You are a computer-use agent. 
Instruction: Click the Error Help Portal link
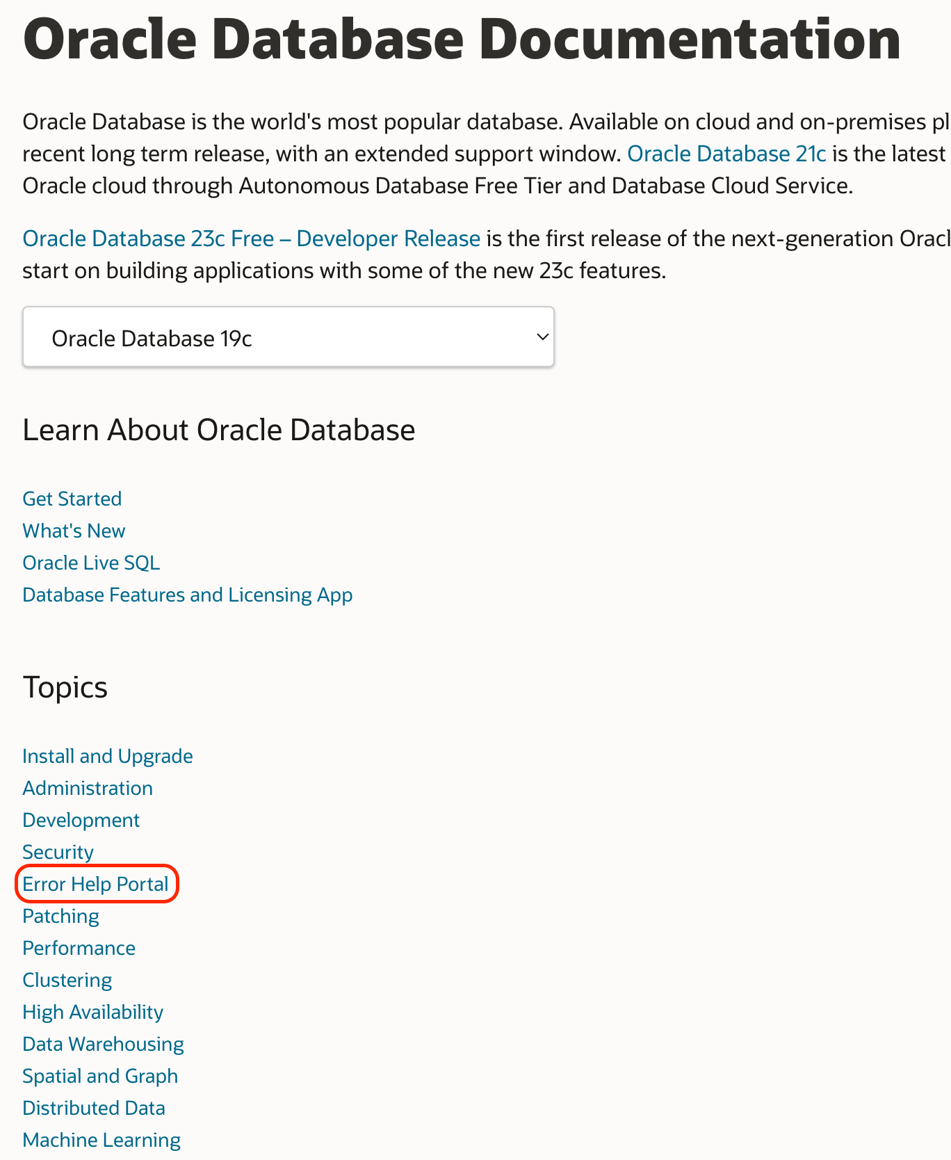[x=95, y=884]
